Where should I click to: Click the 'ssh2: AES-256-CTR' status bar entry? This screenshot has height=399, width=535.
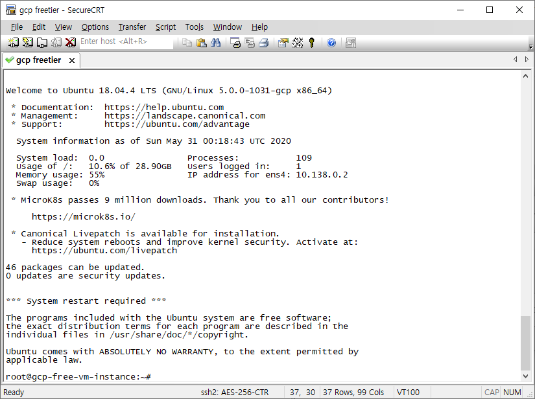(235, 393)
